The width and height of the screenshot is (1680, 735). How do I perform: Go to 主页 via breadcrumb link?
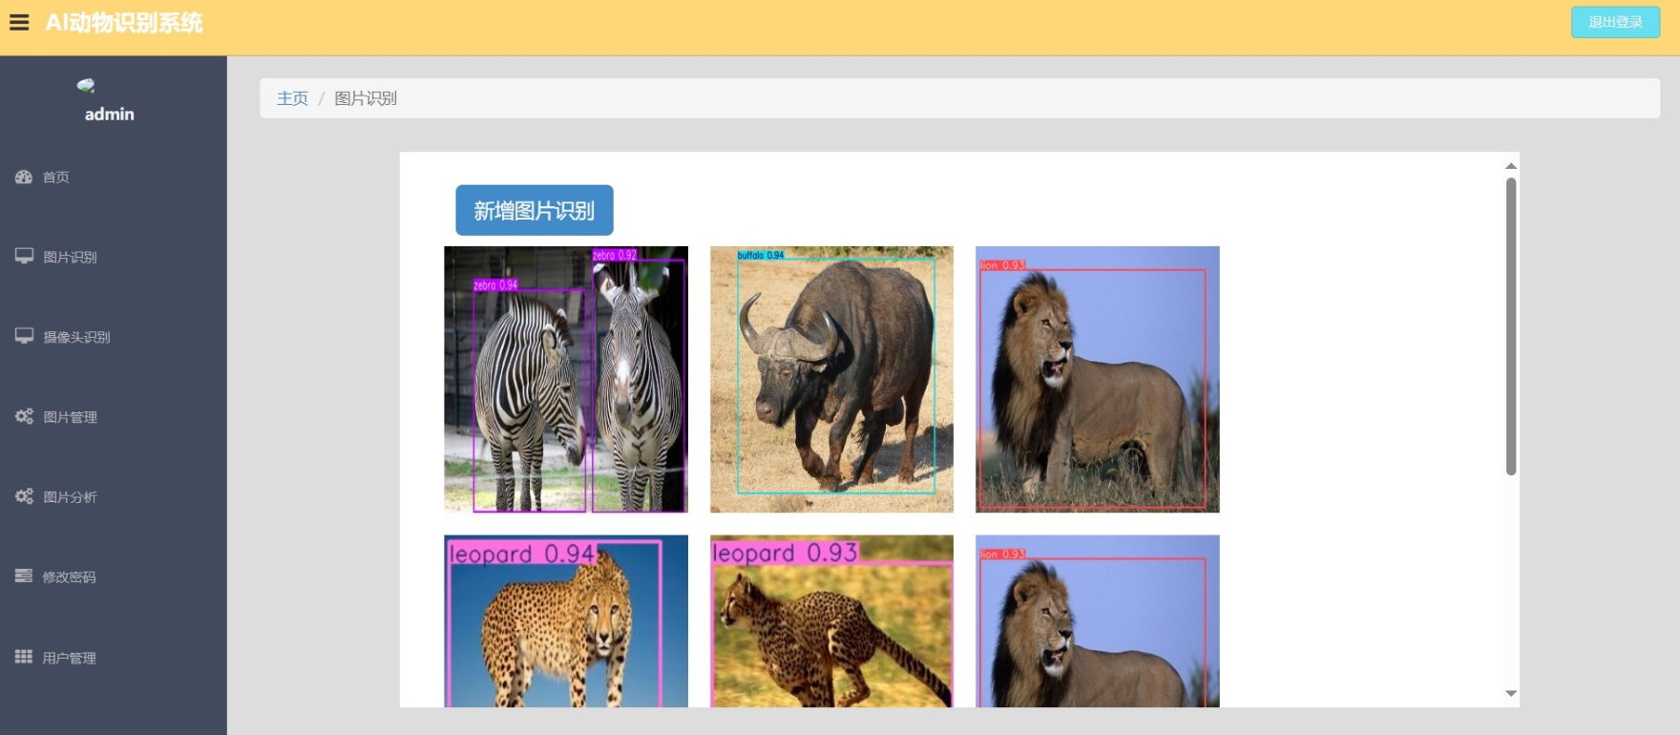tap(292, 98)
